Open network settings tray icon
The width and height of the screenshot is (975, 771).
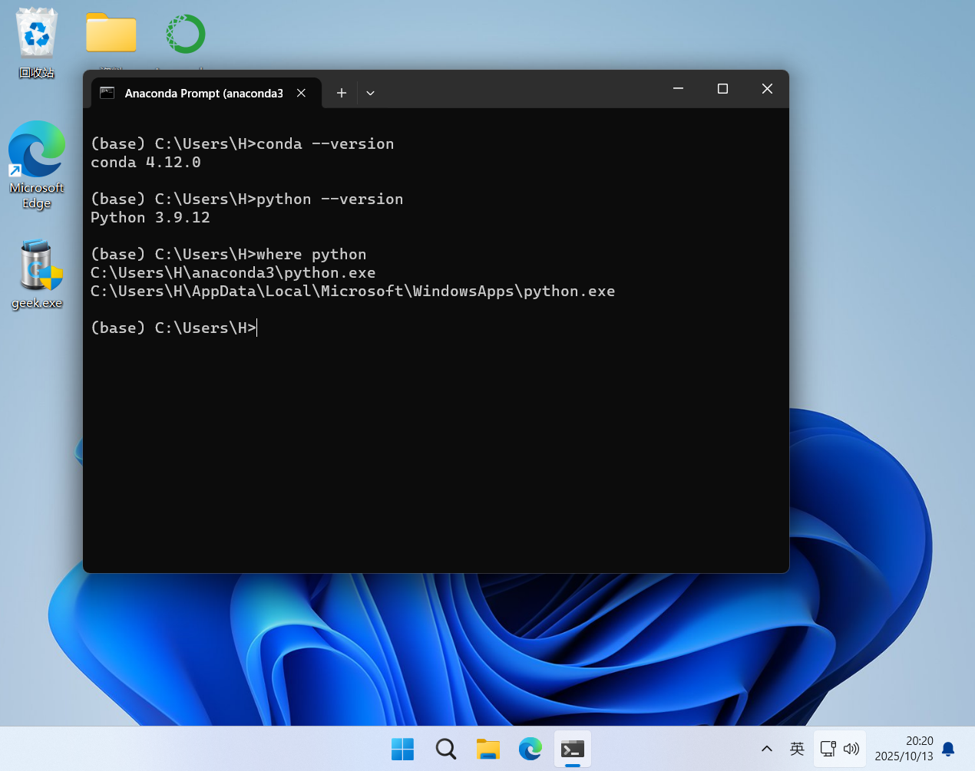point(828,749)
